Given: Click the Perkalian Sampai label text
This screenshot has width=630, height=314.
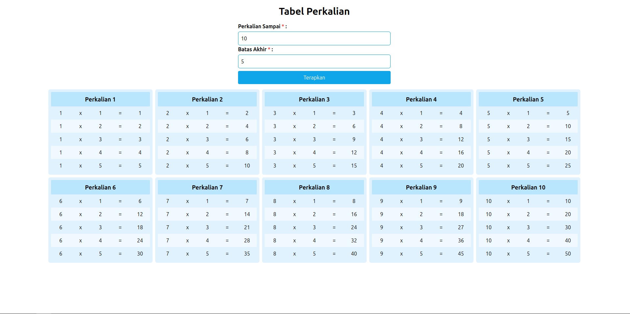Looking at the screenshot, I should coord(259,26).
